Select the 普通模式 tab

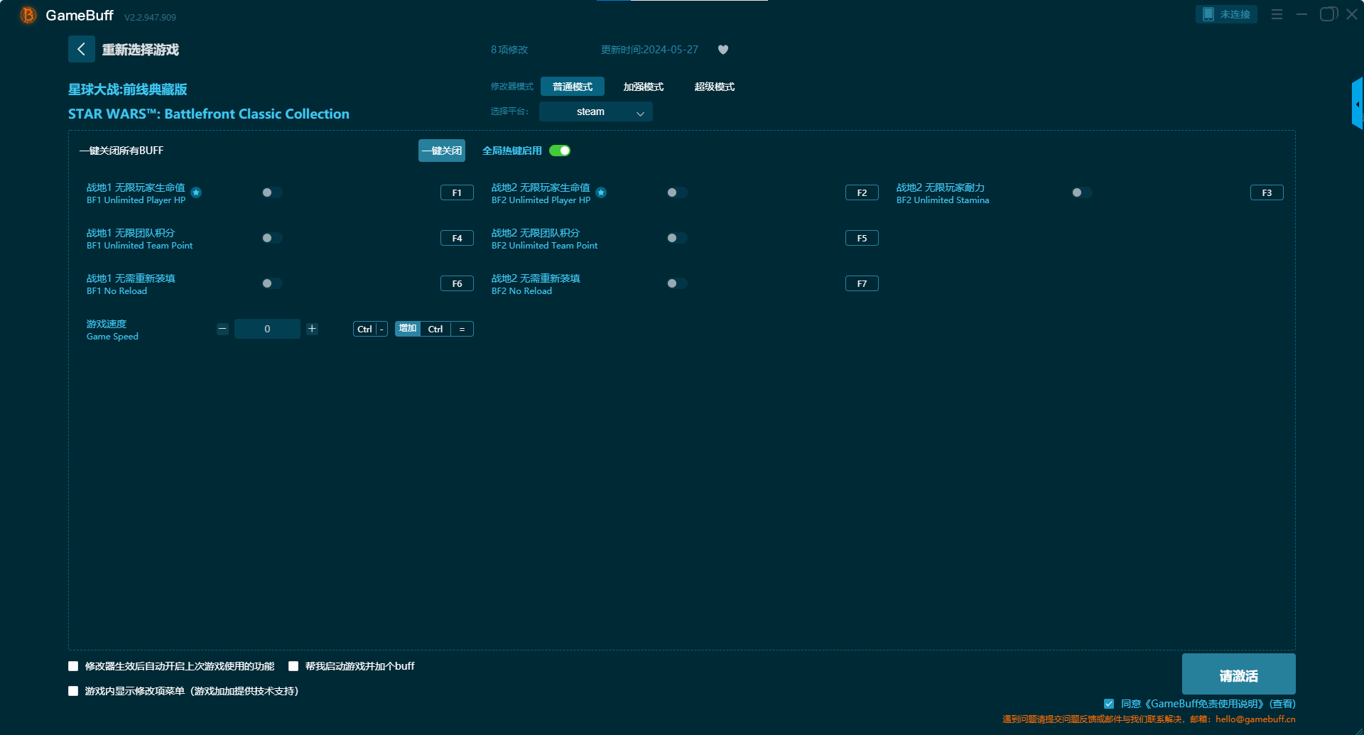pyautogui.click(x=573, y=87)
